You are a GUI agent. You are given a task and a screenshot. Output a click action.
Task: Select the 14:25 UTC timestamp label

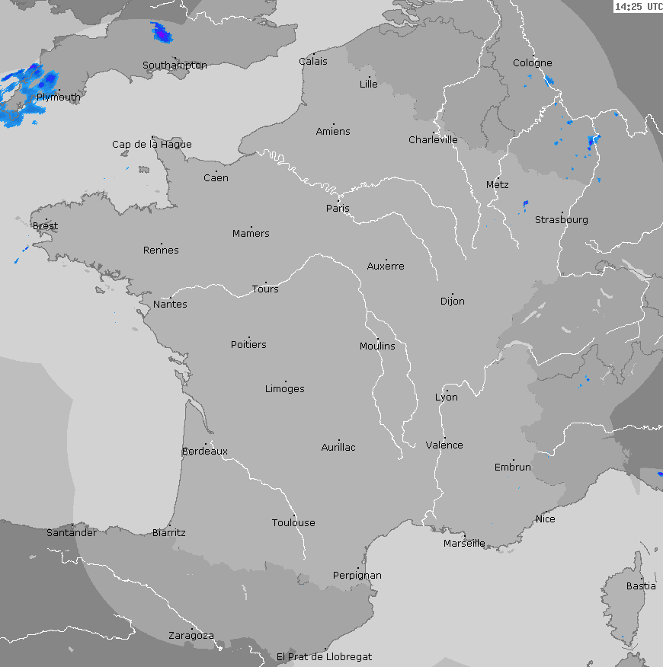(638, 6)
